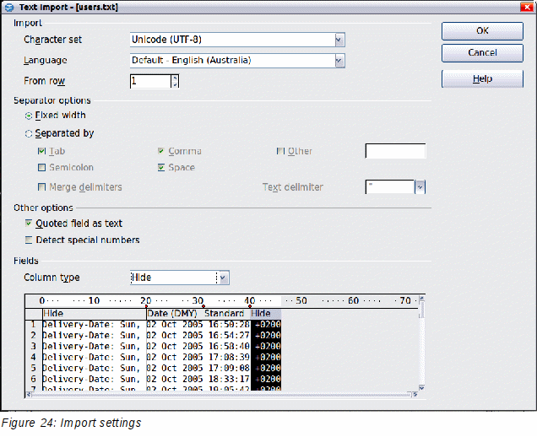Click the Text Import title bar icon
This screenshot has width=537, height=437.
point(9,8)
